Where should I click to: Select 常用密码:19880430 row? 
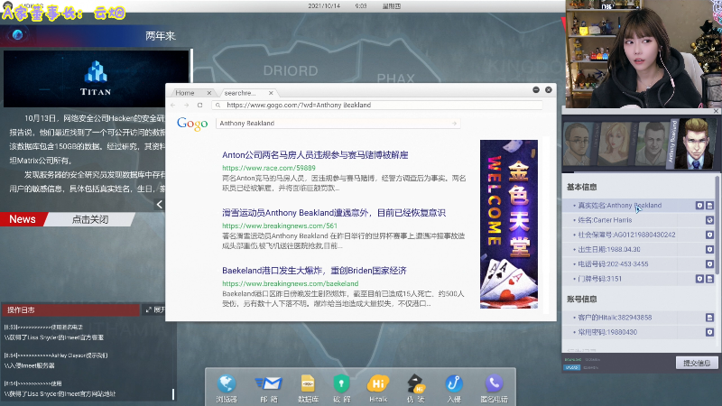click(639, 332)
